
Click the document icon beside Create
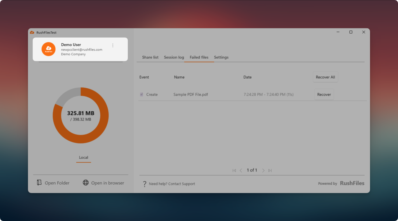coord(142,95)
